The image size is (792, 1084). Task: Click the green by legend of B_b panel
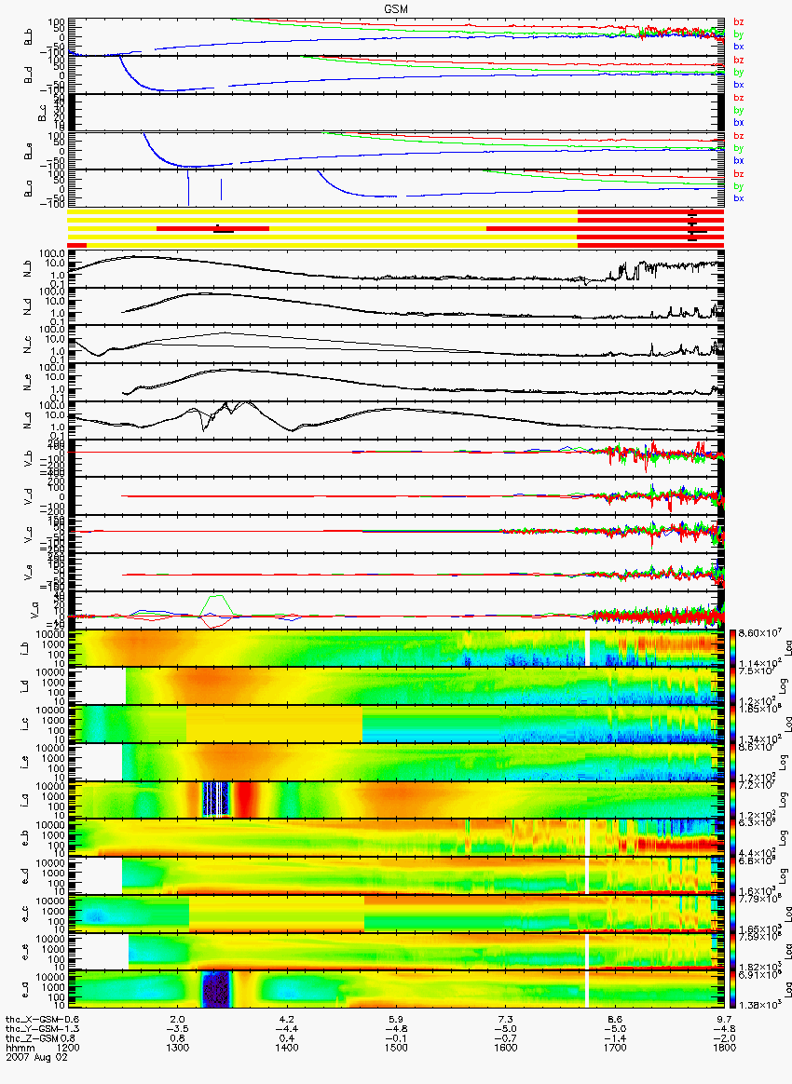738,34
